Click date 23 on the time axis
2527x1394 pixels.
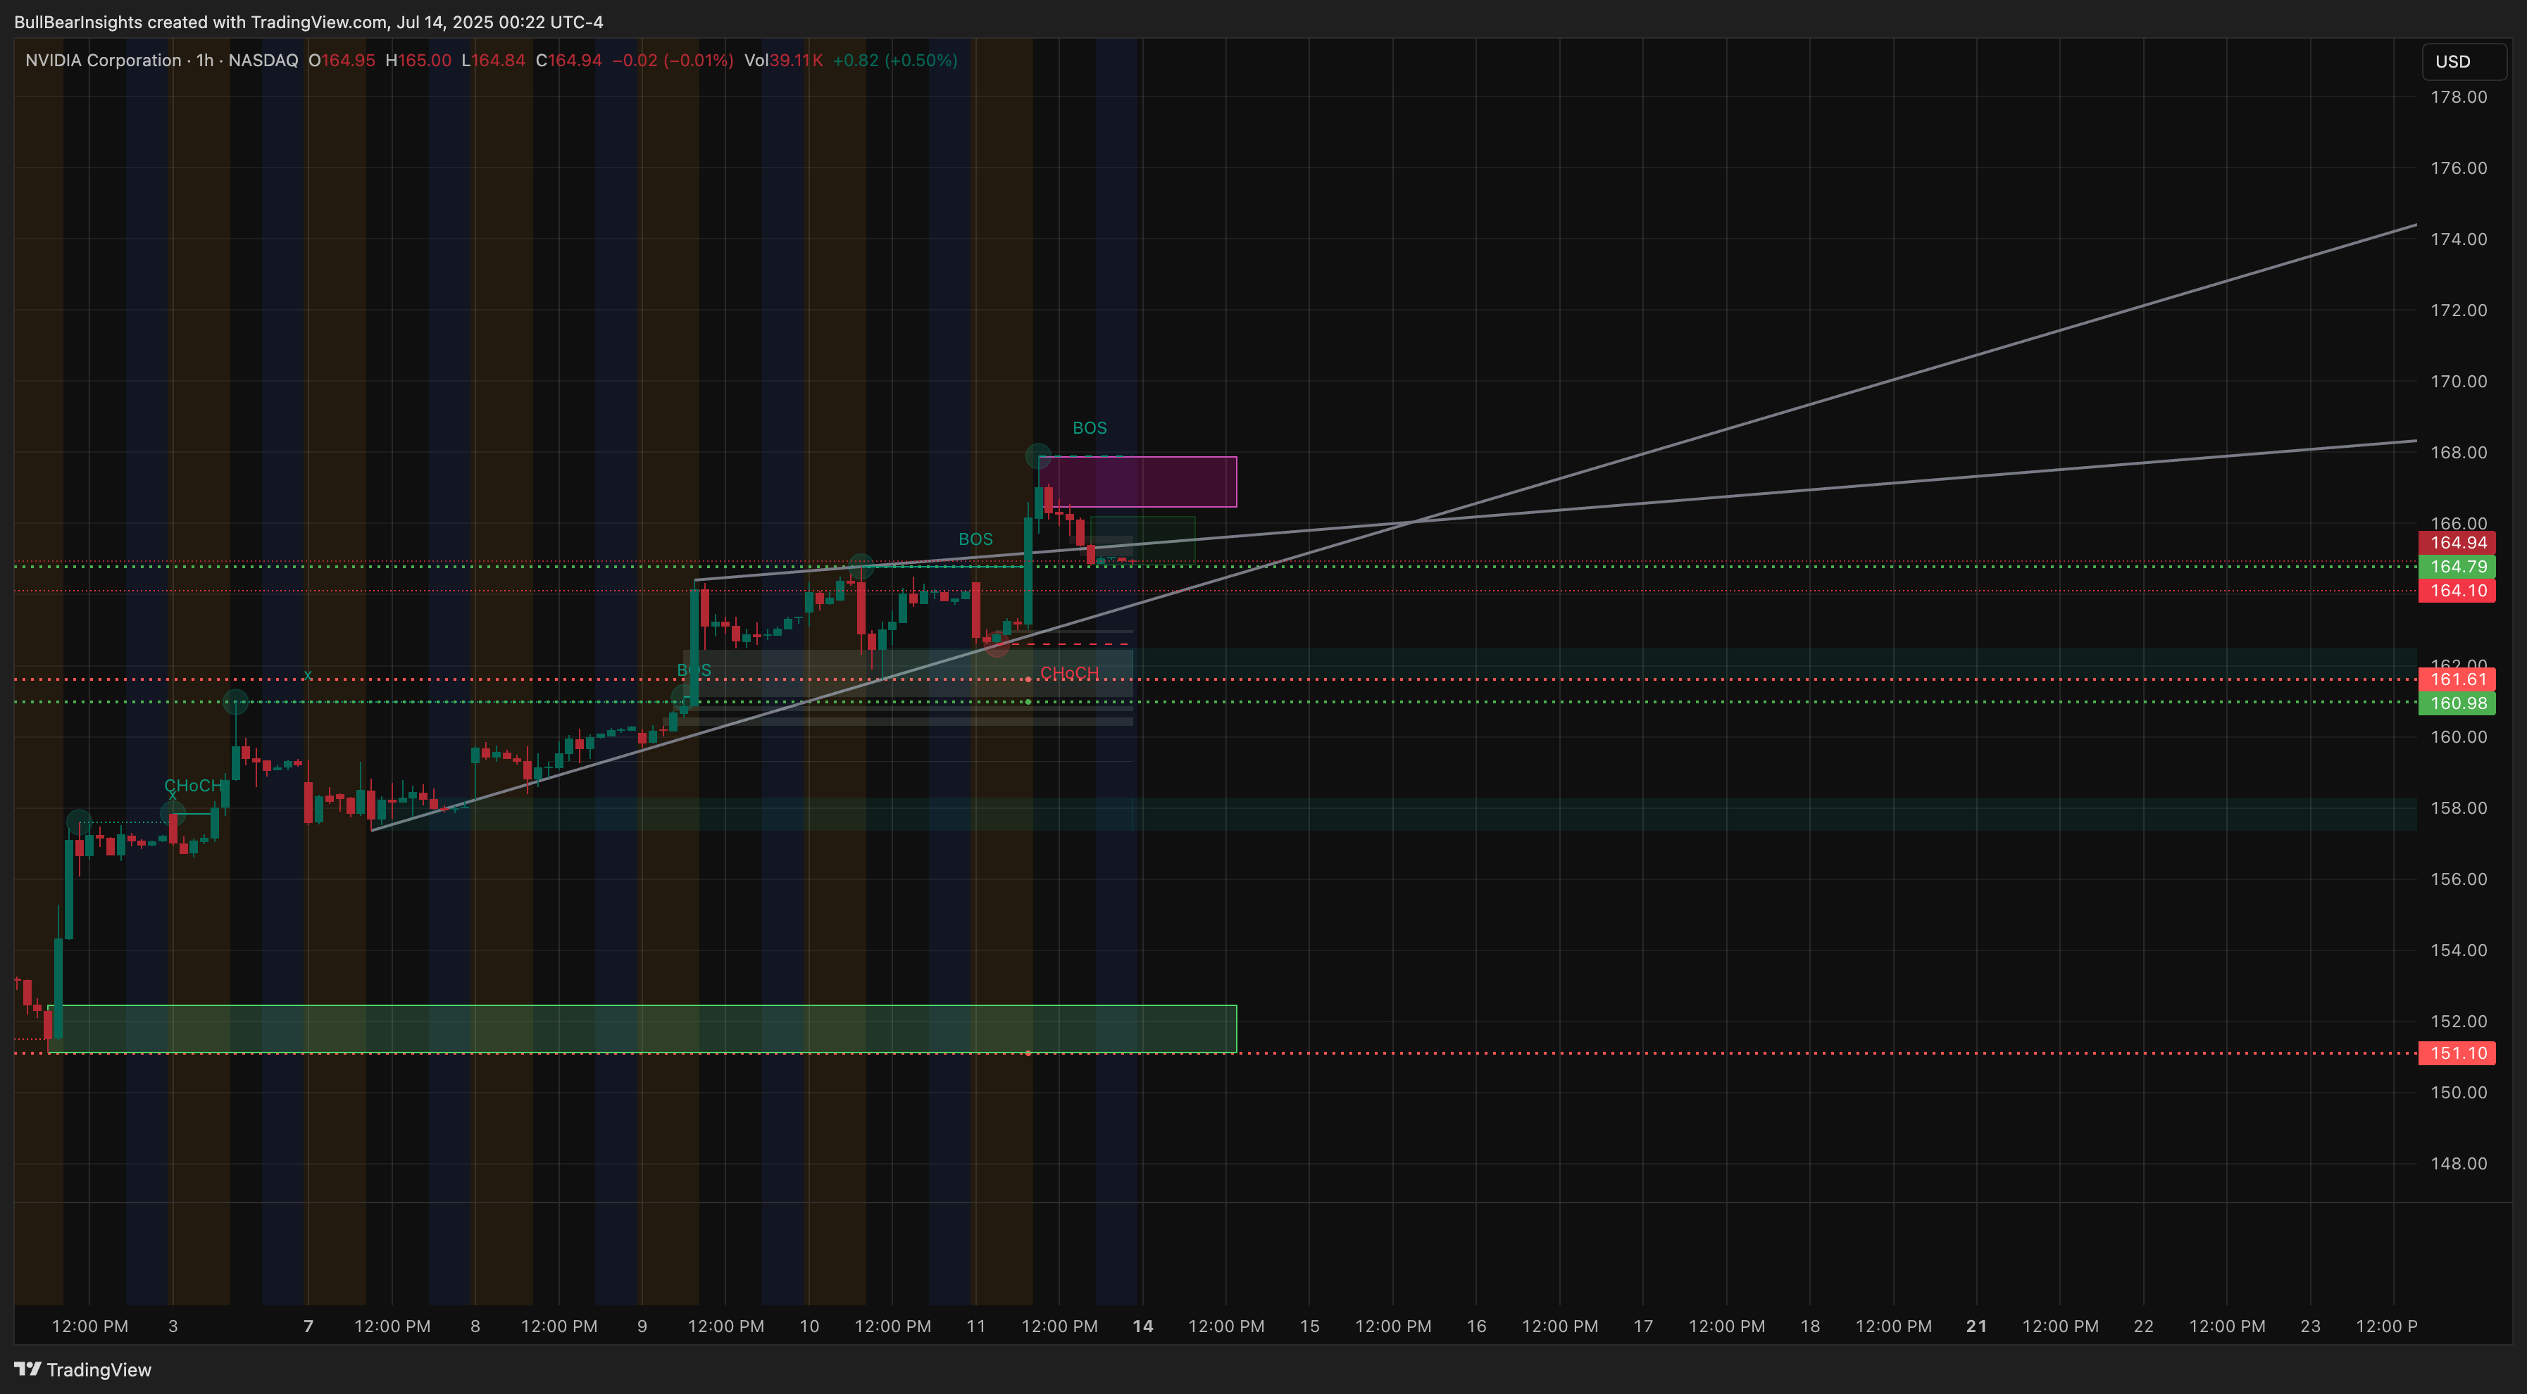click(2310, 1326)
